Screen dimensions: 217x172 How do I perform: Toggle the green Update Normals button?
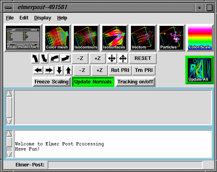pos(93,82)
